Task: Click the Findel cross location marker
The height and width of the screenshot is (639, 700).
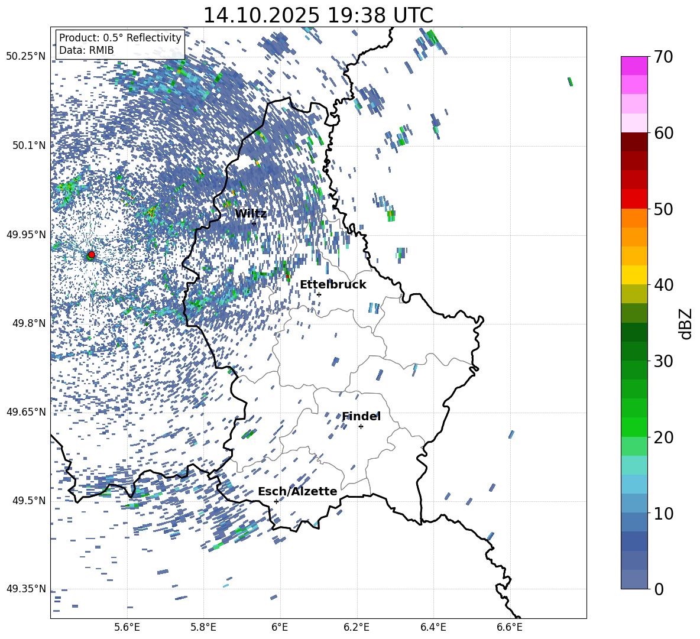Action: [361, 427]
